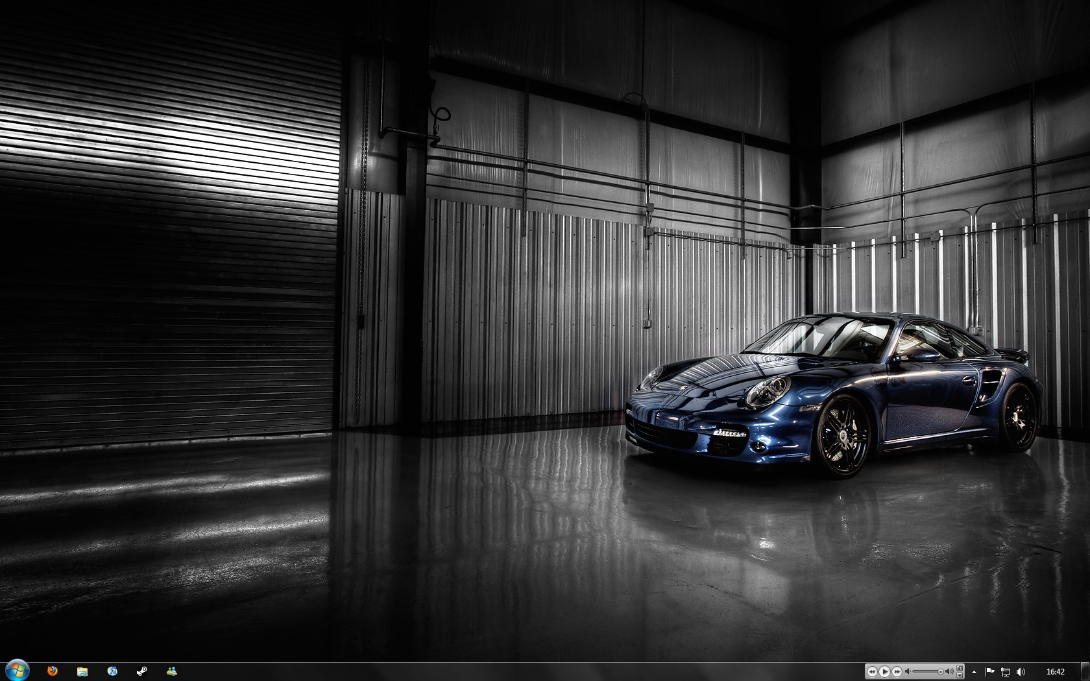
Task: Click the max-volume speaker icon in iTunes toolbar
Action: tap(949, 672)
